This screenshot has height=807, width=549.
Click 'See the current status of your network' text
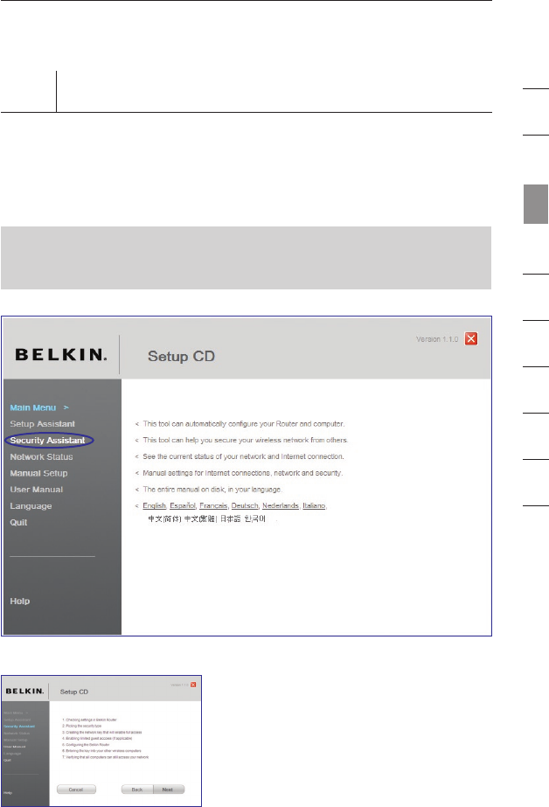243,456
